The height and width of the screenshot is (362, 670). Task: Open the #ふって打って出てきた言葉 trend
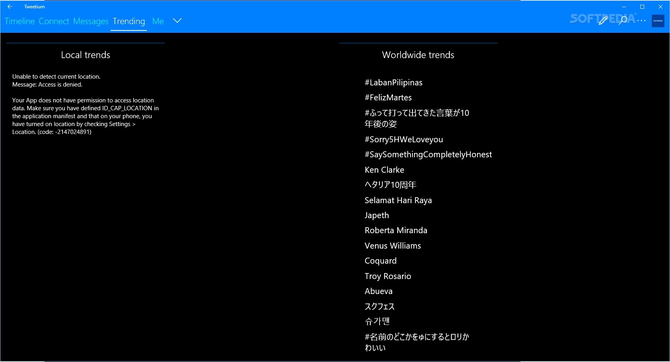[x=417, y=119]
